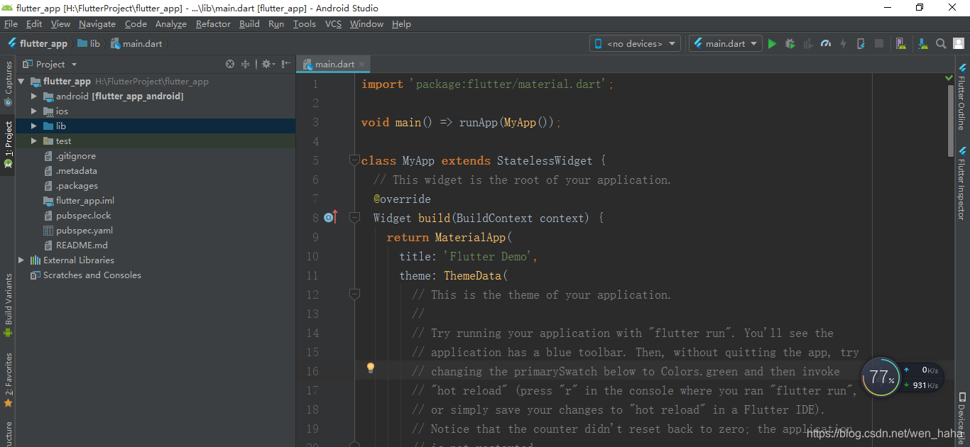The height and width of the screenshot is (447, 970).
Task: Open the Build menu
Action: 249,24
